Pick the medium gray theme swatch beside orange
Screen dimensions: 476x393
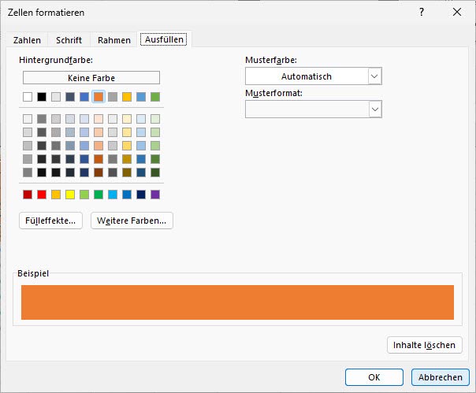113,97
